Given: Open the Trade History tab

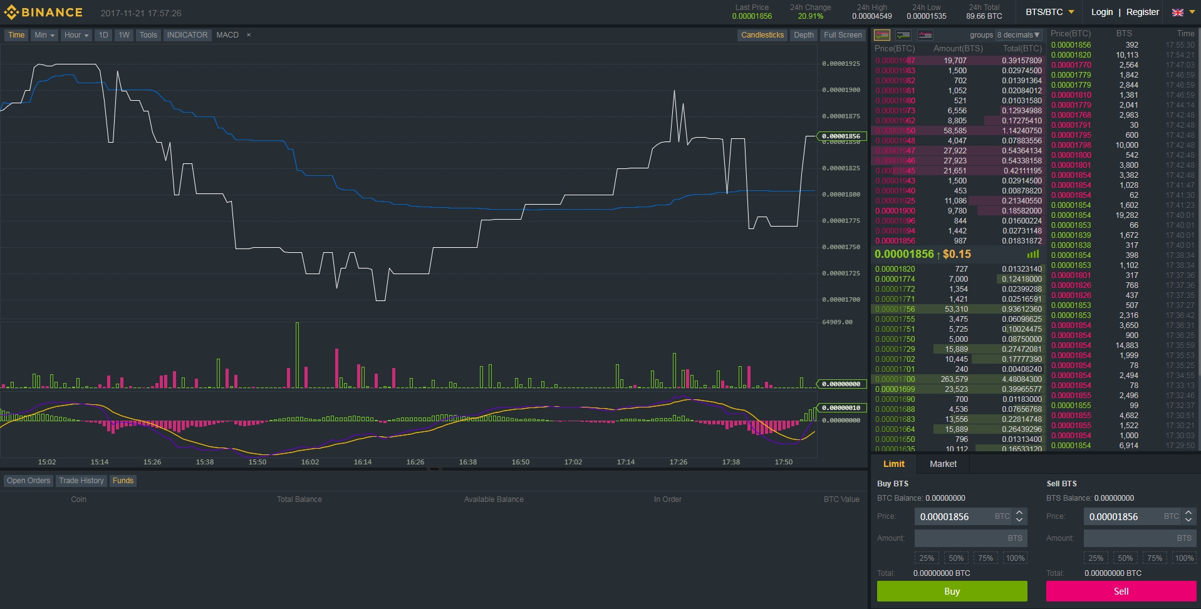Looking at the screenshot, I should pyautogui.click(x=81, y=481).
